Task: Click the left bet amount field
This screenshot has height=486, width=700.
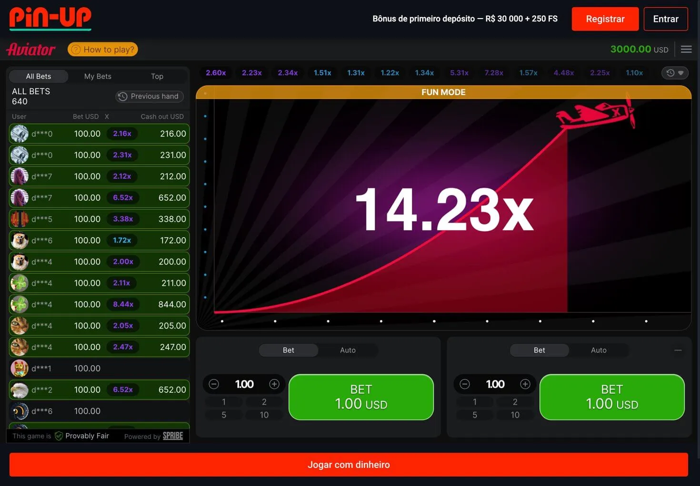Action: [244, 384]
